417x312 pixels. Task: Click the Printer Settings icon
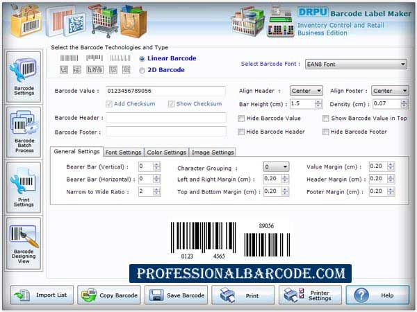tap(293, 295)
